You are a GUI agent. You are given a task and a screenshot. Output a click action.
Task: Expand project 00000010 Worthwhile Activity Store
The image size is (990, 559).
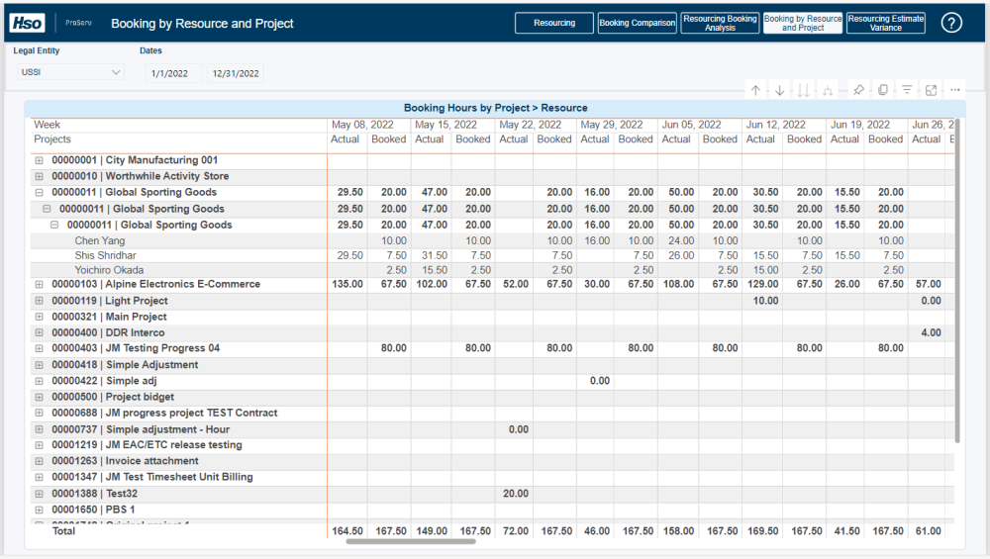pyautogui.click(x=40, y=176)
